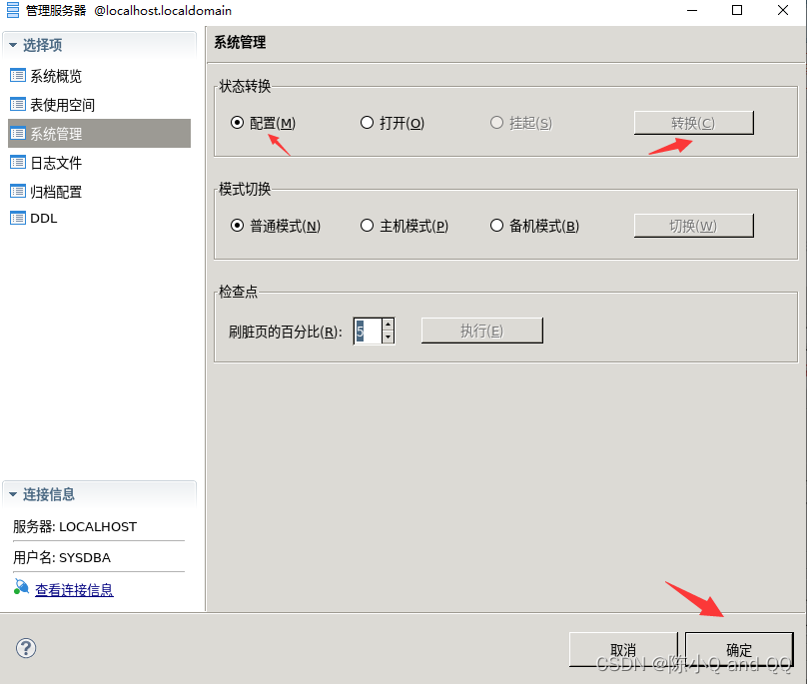Click the 转换(C) button
Image resolution: width=807 pixels, height=684 pixels.
click(x=694, y=123)
